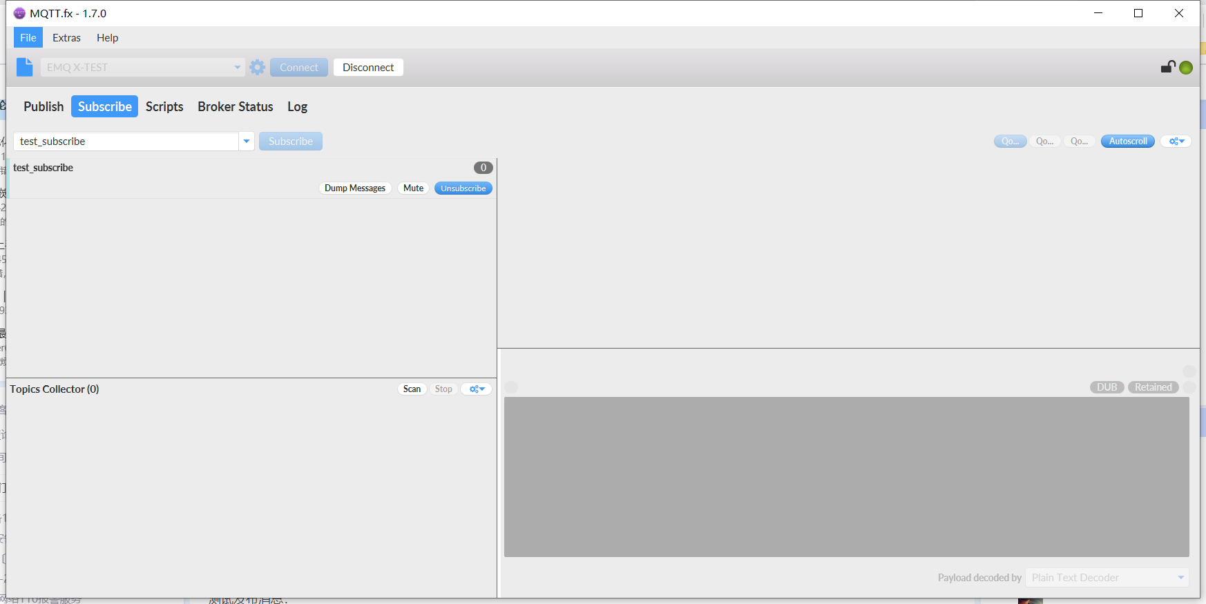
Task: Go to the Scripts tab
Action: pyautogui.click(x=164, y=106)
